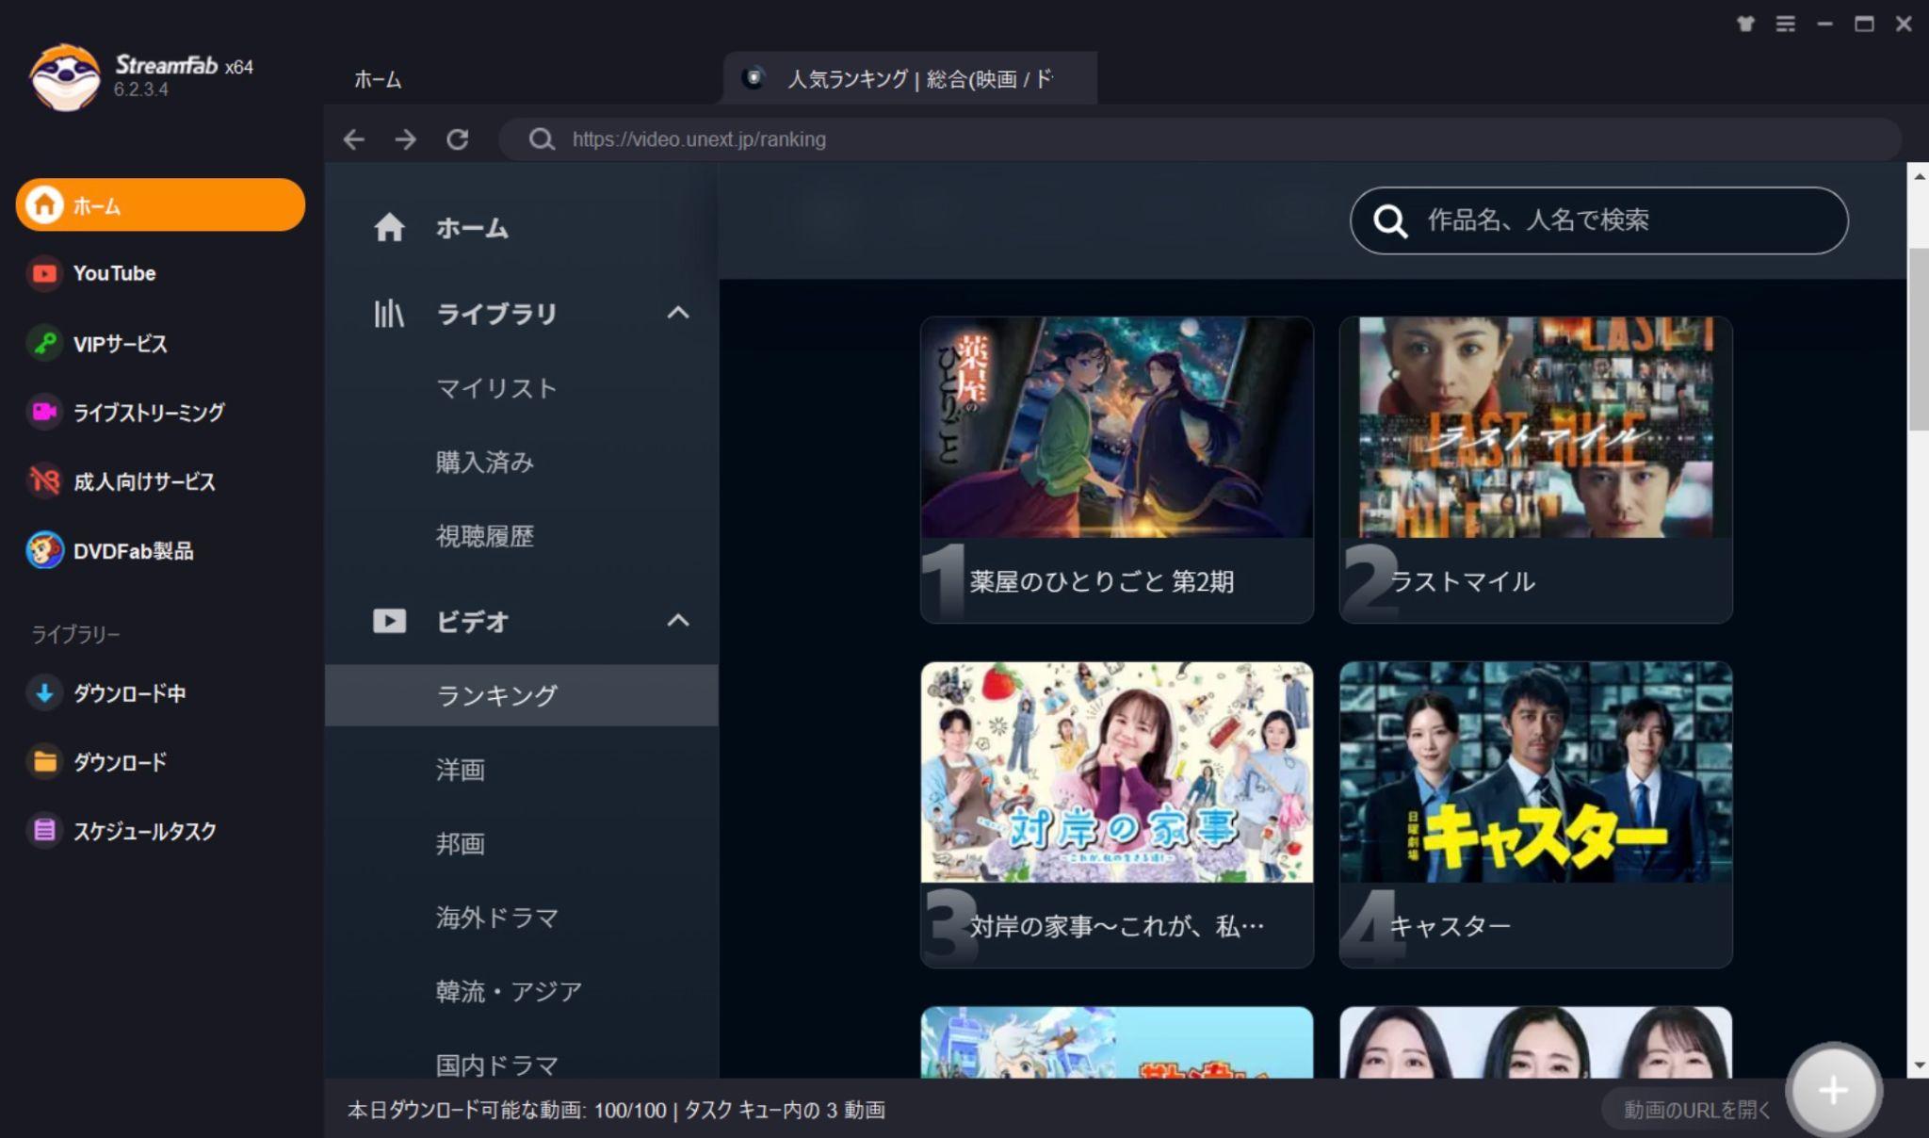Click the ライブラリ library icon
Screen dimensions: 1929x1138
[389, 313]
